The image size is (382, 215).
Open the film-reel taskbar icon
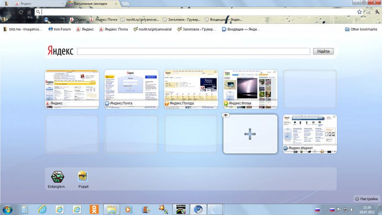pyautogui.click(x=146, y=209)
